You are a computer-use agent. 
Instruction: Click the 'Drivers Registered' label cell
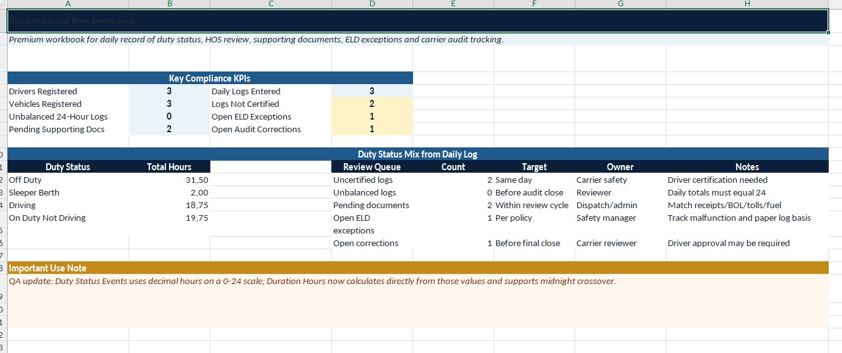click(x=68, y=91)
